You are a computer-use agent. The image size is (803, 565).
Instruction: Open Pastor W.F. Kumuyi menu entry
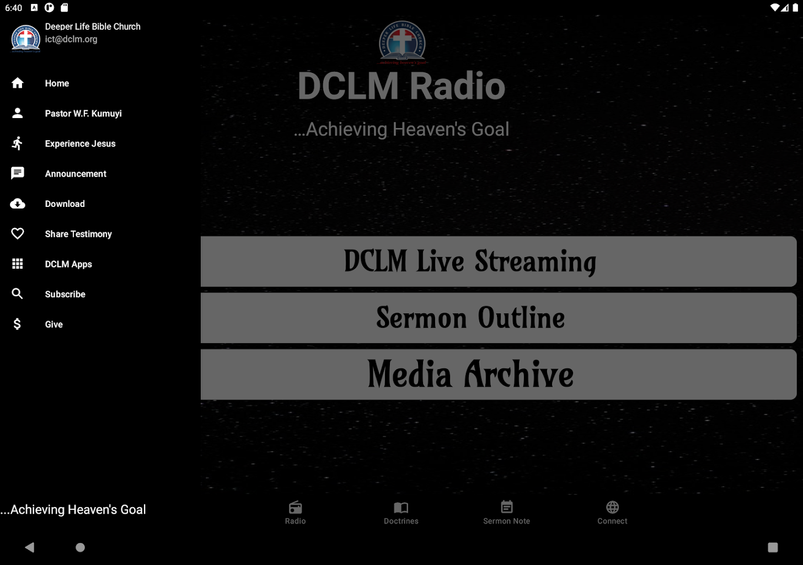[x=100, y=113]
